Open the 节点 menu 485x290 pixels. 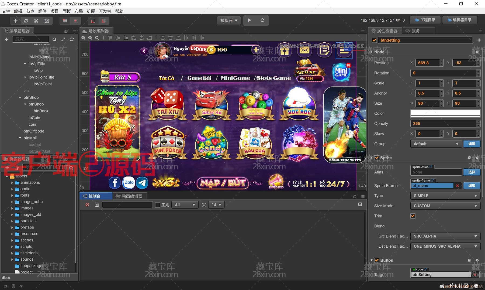[x=30, y=11]
